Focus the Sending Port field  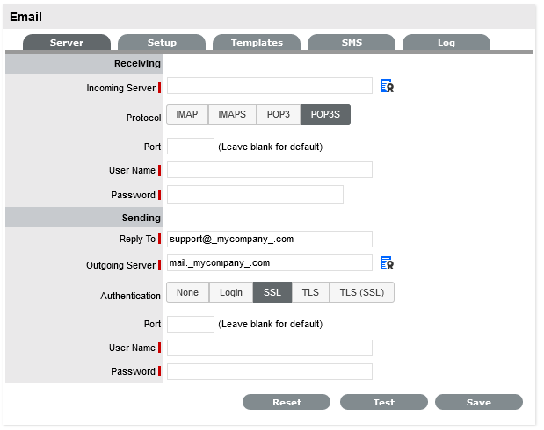pos(191,324)
